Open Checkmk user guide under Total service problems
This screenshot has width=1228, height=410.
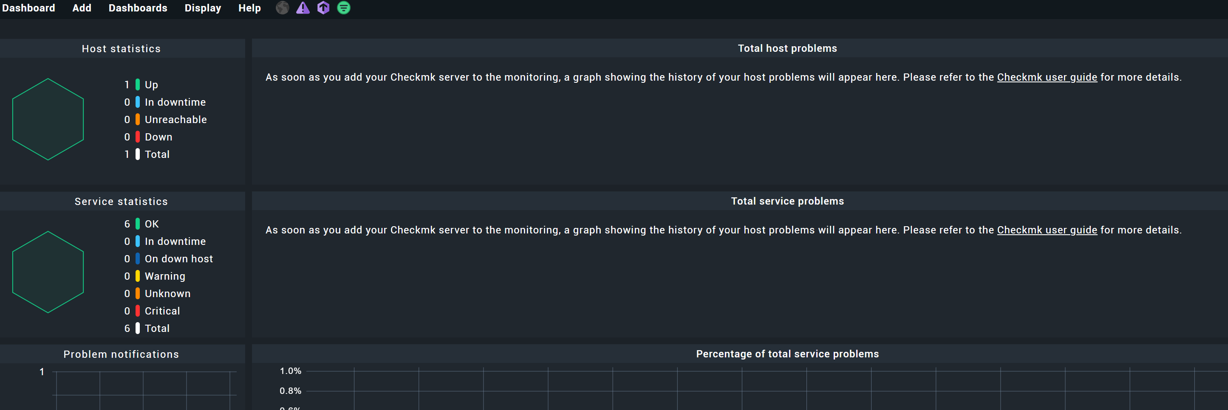[1047, 230]
